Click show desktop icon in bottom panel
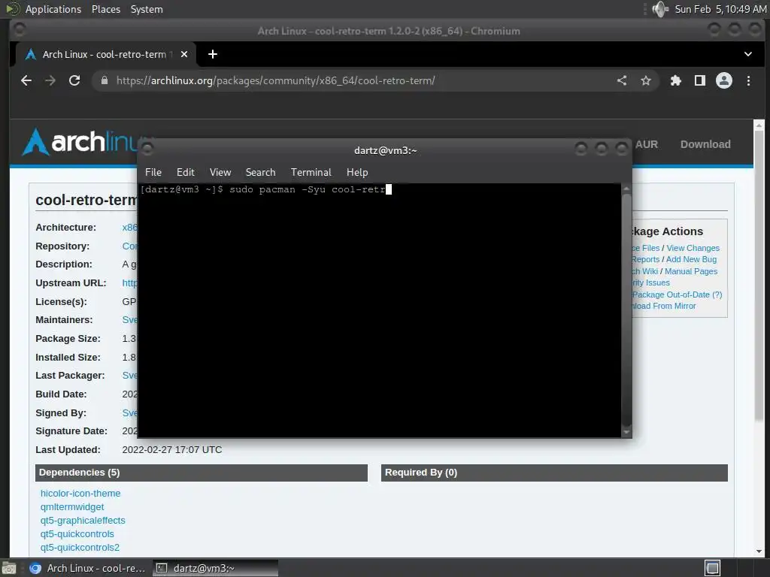 pos(9,568)
